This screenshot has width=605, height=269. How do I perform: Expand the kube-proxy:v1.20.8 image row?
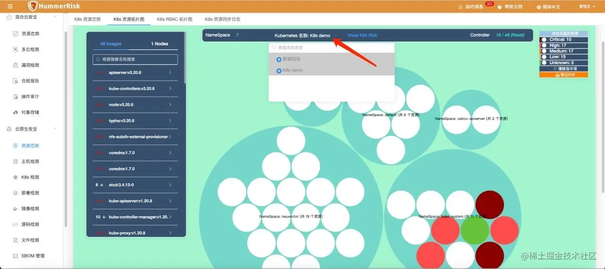click(135, 233)
